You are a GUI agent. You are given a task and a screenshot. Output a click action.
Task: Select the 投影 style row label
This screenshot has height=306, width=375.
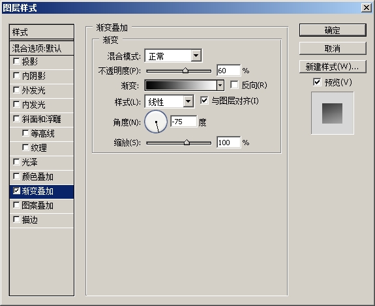click(x=30, y=61)
